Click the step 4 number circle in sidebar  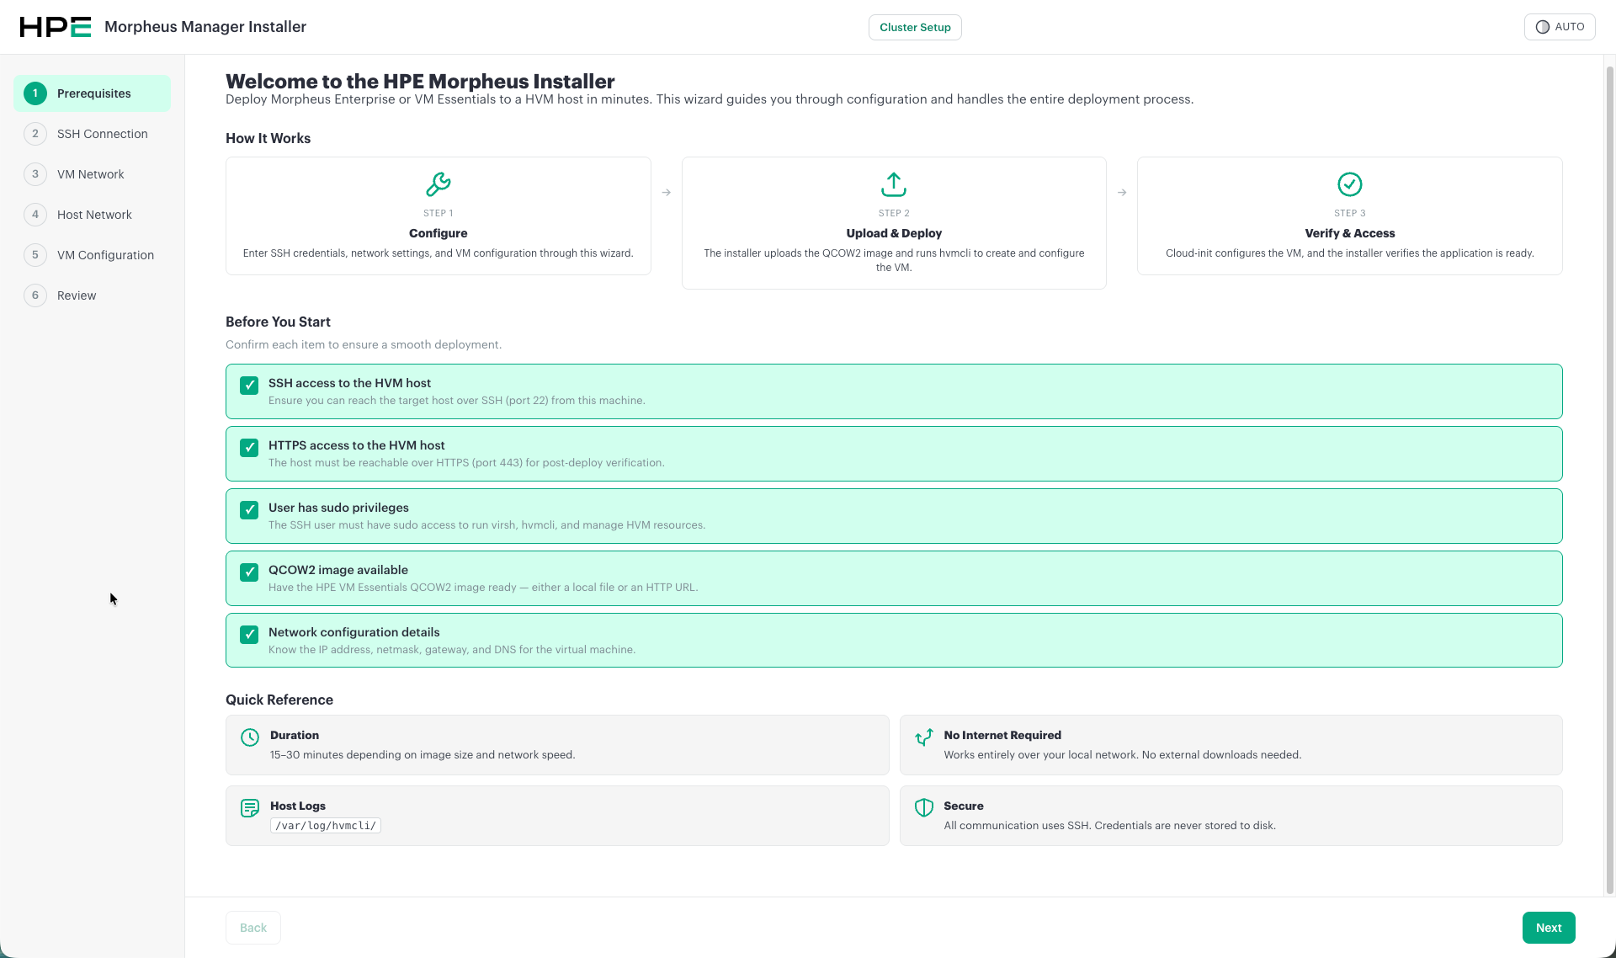click(x=35, y=215)
